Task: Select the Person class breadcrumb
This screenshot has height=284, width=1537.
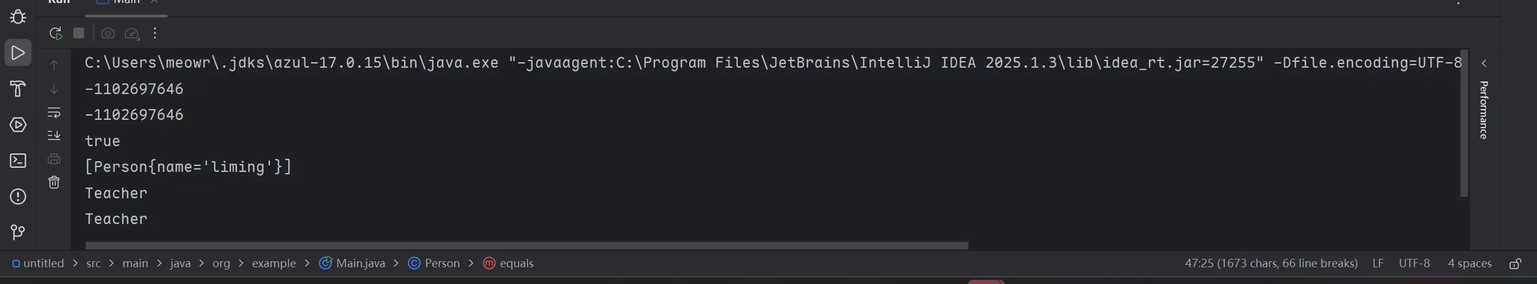Action: [442, 264]
